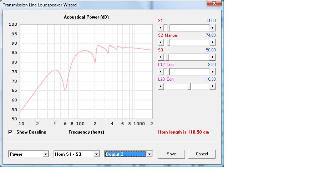Click the L23 Con label
The image size is (309, 175).
166,79
